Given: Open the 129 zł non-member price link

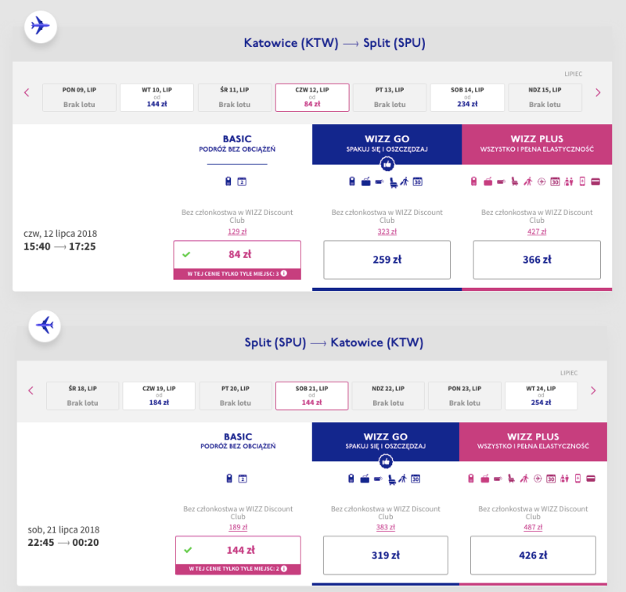Looking at the screenshot, I should tap(237, 231).
